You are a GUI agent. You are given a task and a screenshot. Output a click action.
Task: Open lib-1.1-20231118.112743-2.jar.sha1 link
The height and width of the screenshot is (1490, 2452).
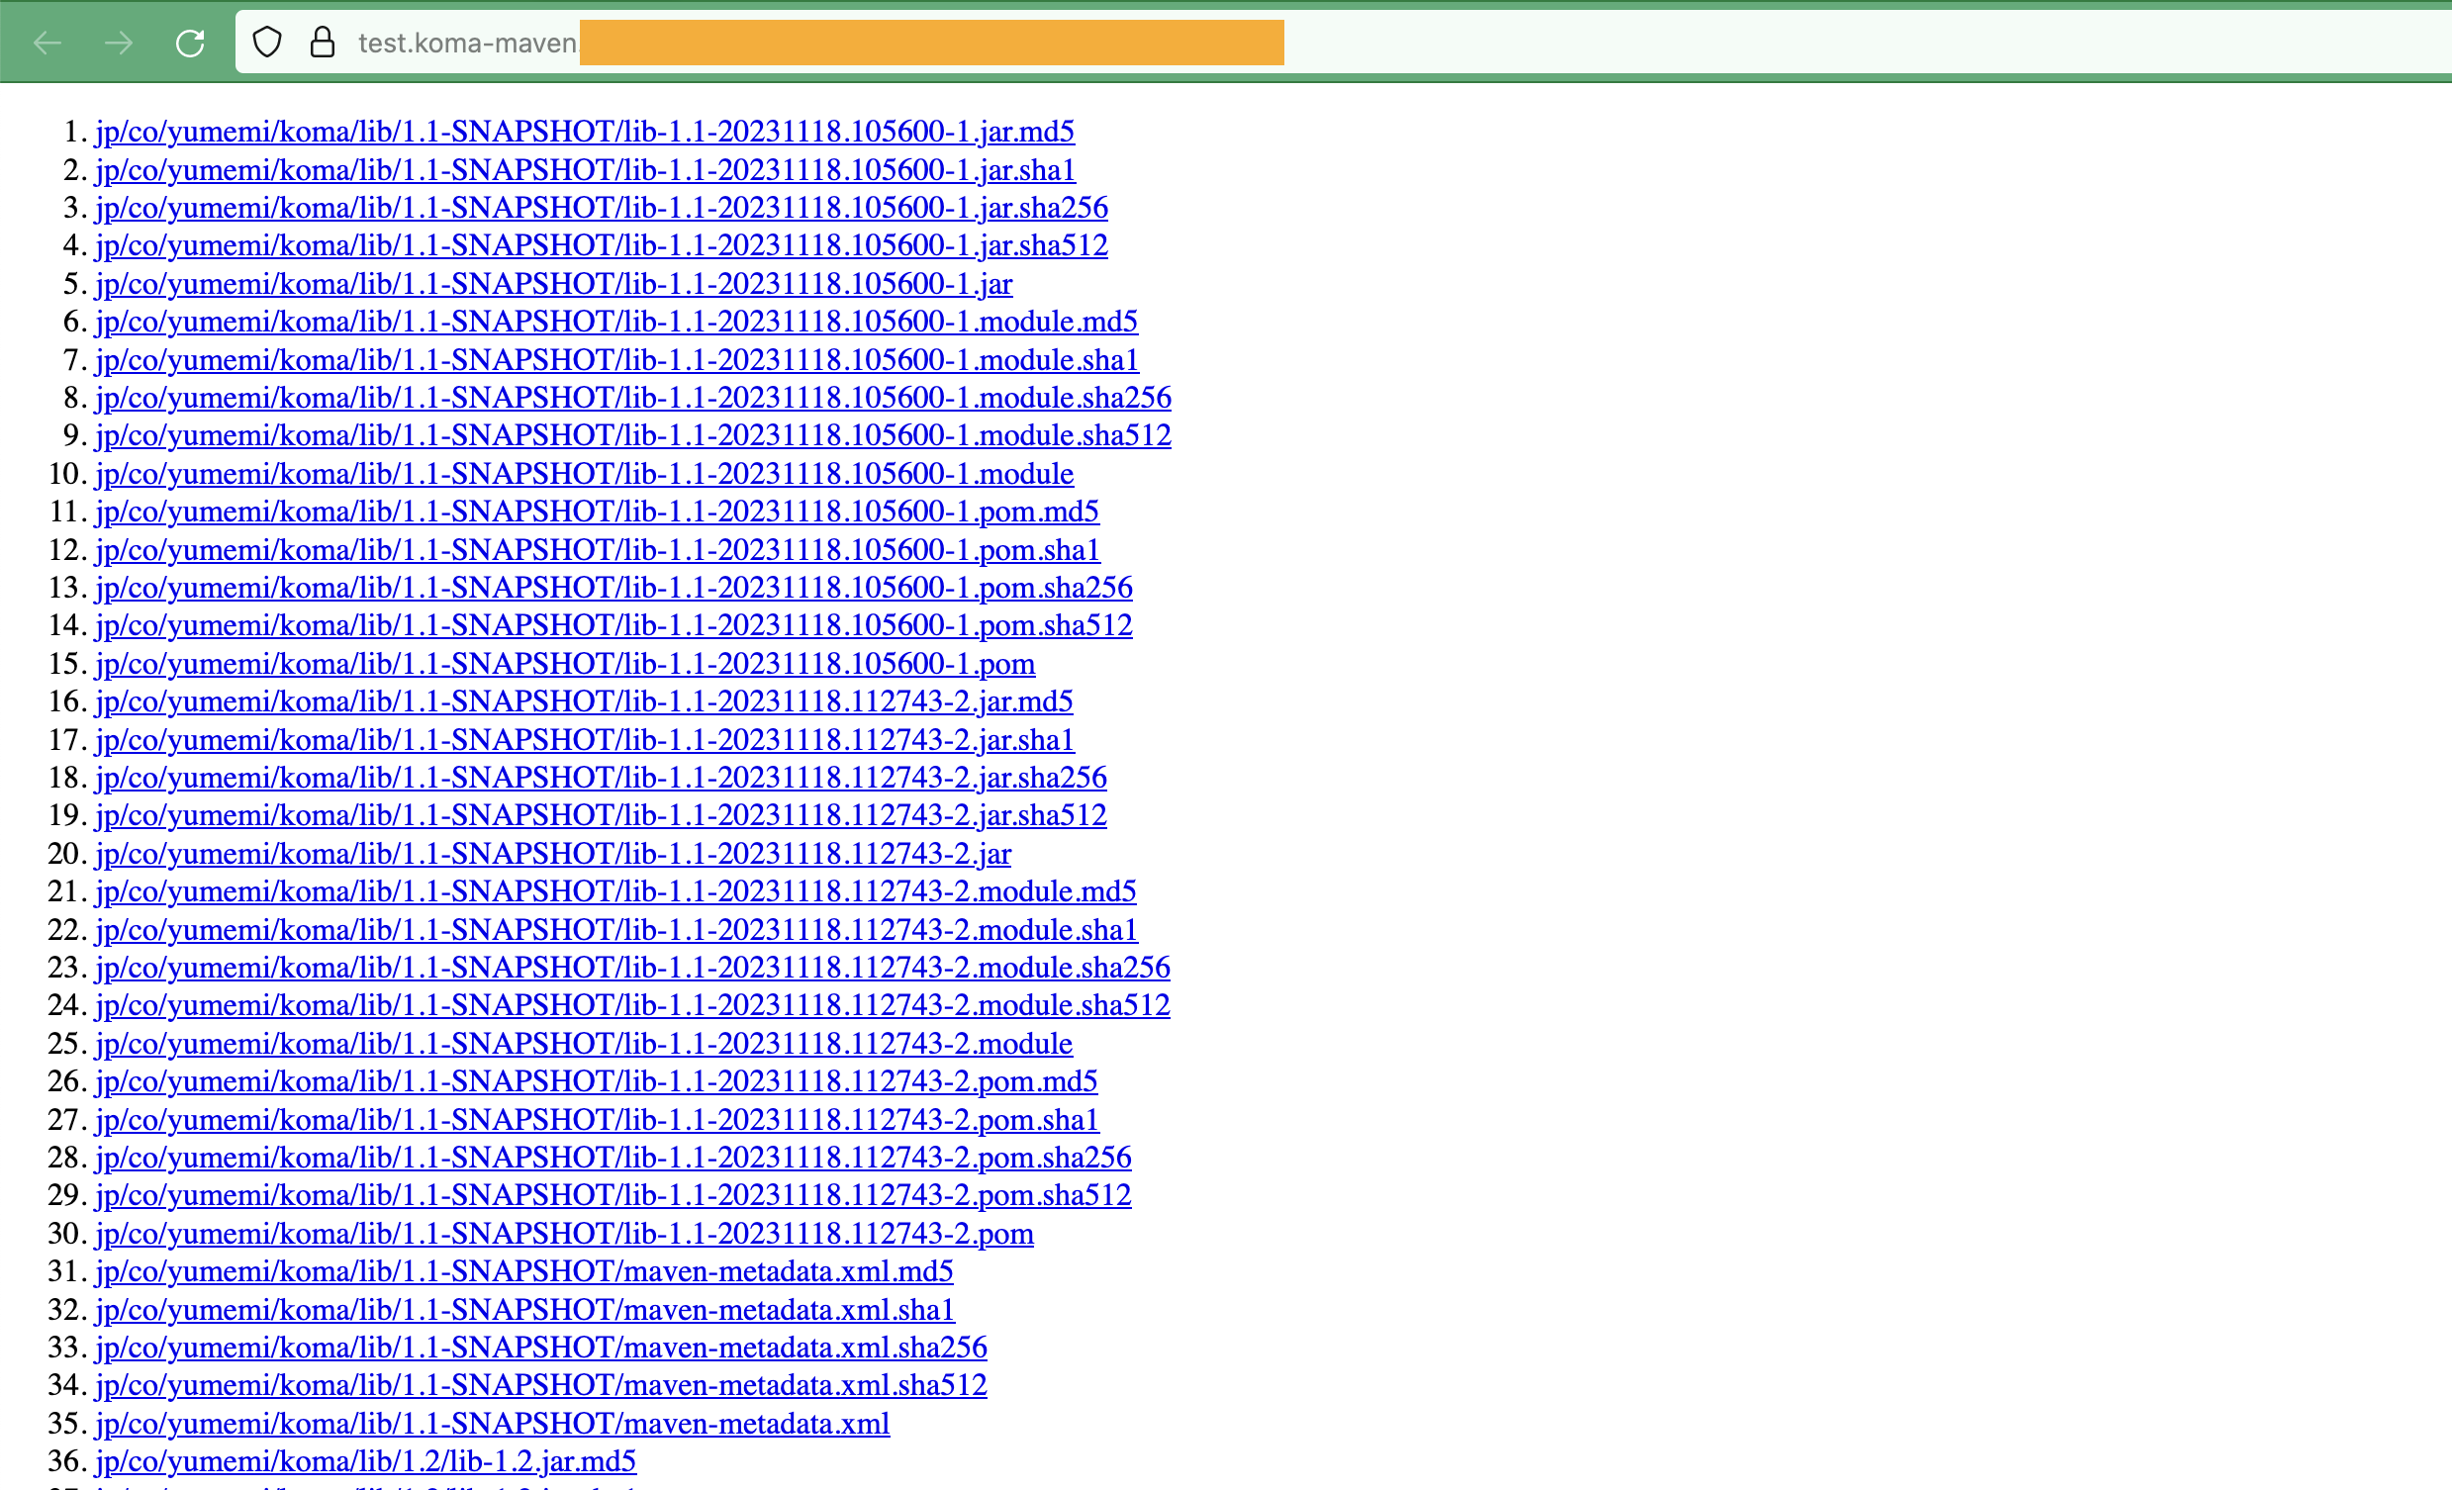point(584,740)
